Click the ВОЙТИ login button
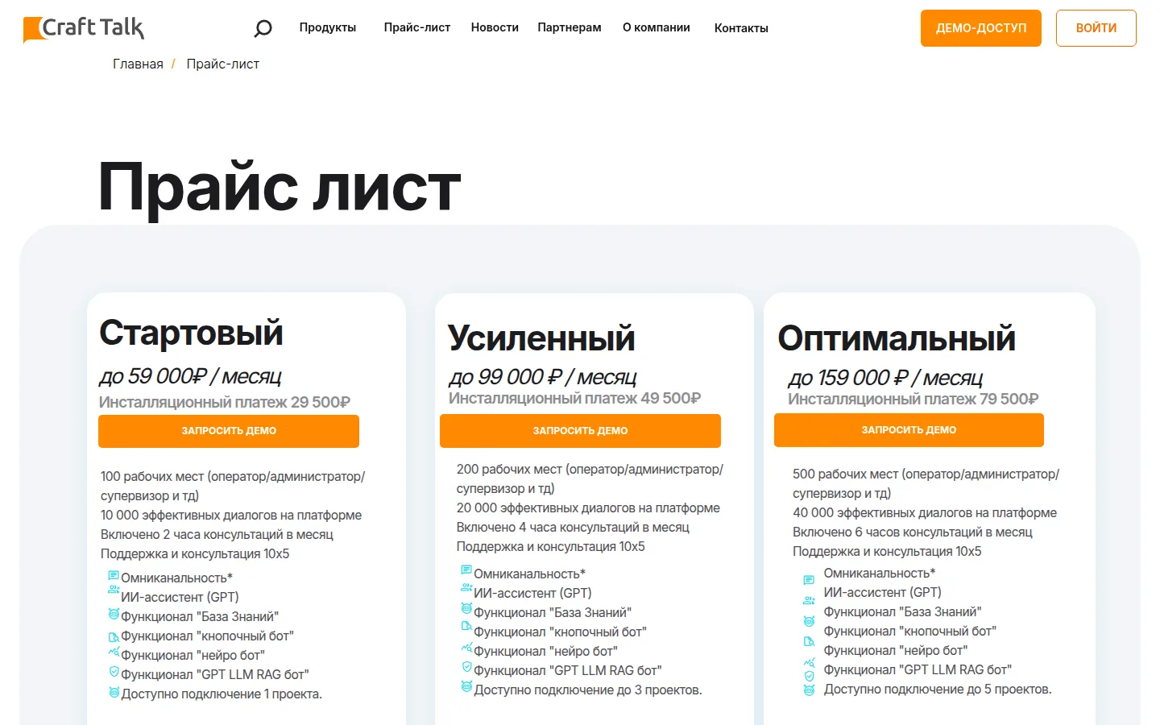1160x725 pixels. point(1096,28)
